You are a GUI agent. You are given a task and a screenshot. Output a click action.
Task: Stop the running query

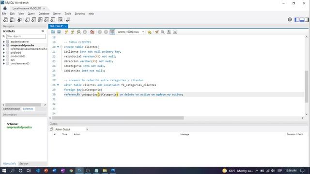(x=85, y=32)
